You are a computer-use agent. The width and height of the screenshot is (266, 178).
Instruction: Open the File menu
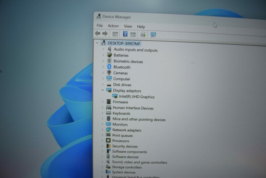click(99, 26)
